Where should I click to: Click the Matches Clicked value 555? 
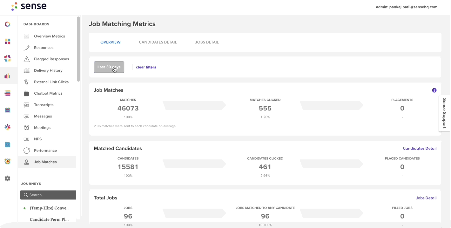(x=265, y=108)
